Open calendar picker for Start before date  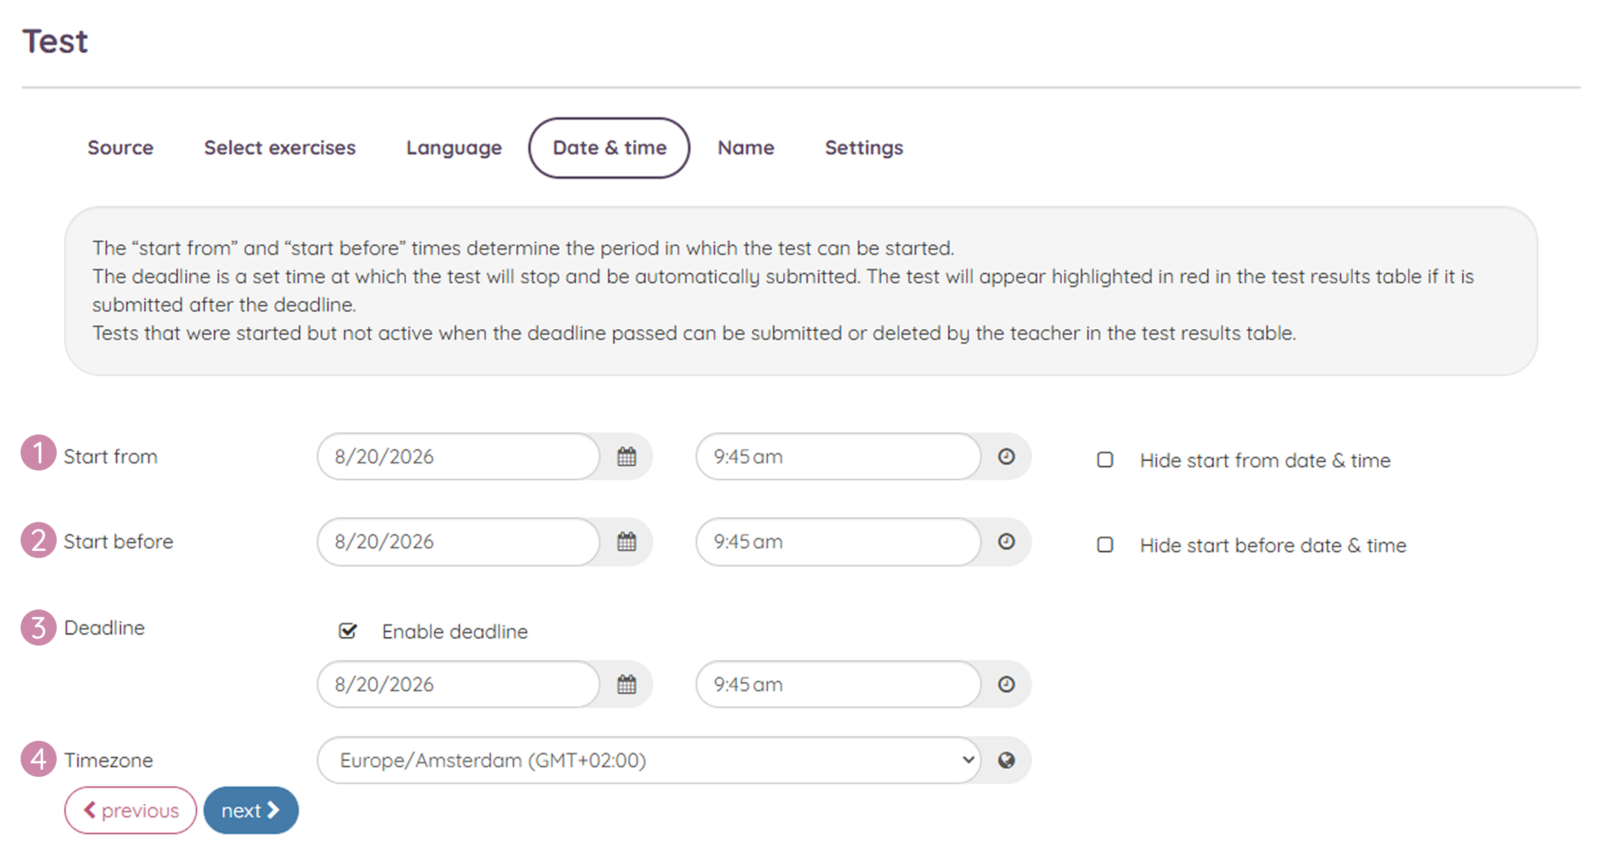(x=626, y=542)
